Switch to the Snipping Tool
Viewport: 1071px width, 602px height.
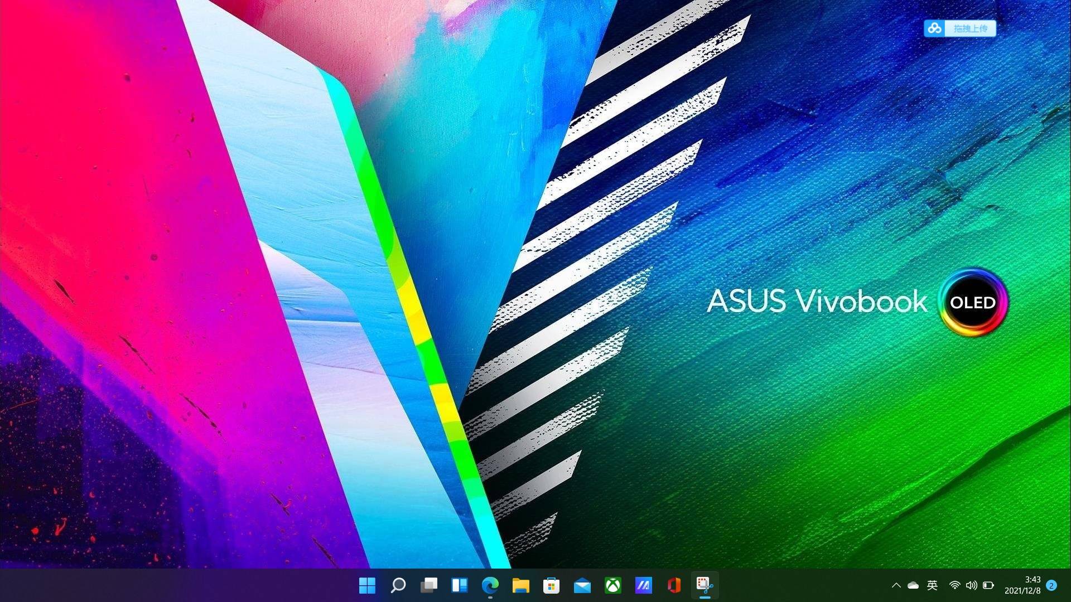(705, 585)
